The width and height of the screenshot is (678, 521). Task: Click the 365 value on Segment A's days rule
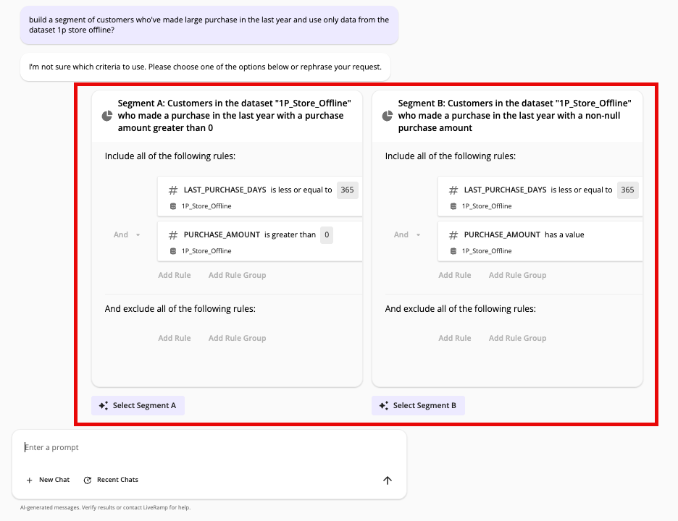tap(346, 190)
